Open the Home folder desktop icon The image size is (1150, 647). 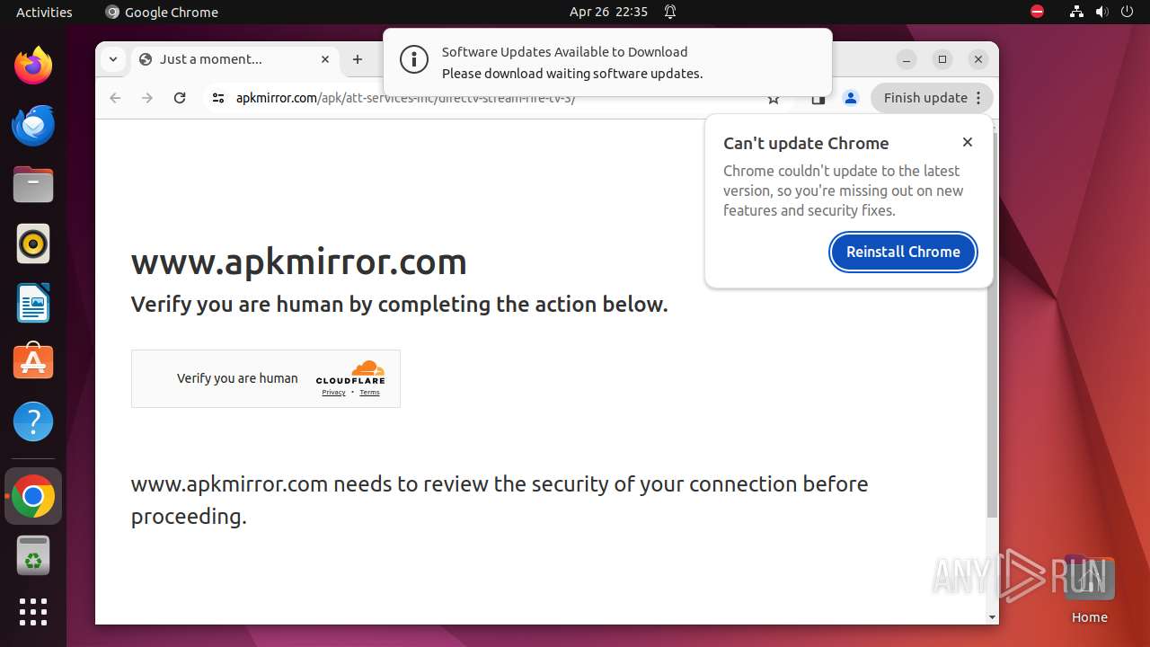click(1089, 589)
